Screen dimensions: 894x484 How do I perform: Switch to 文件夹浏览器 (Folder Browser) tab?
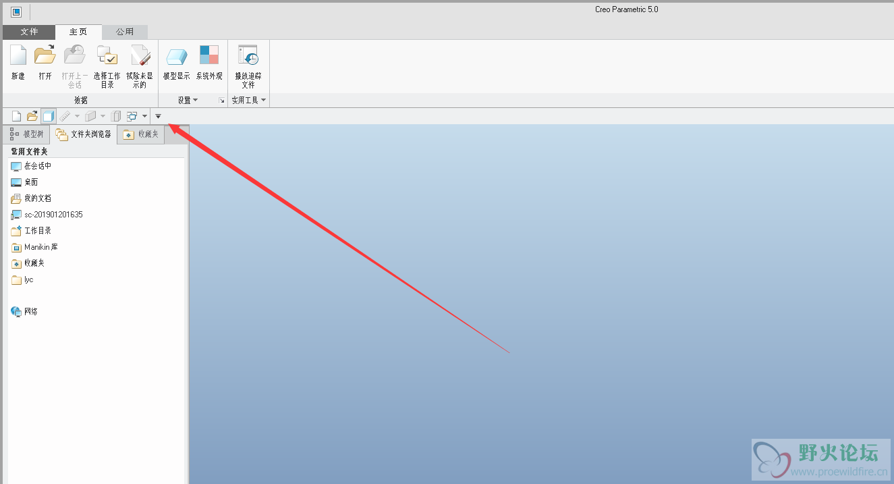pos(84,134)
